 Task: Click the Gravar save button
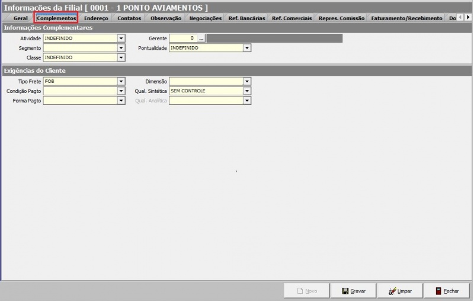click(x=354, y=291)
